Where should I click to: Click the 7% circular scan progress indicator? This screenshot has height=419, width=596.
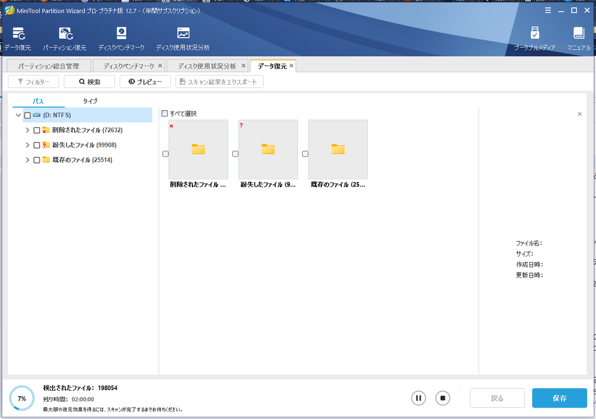coord(22,398)
